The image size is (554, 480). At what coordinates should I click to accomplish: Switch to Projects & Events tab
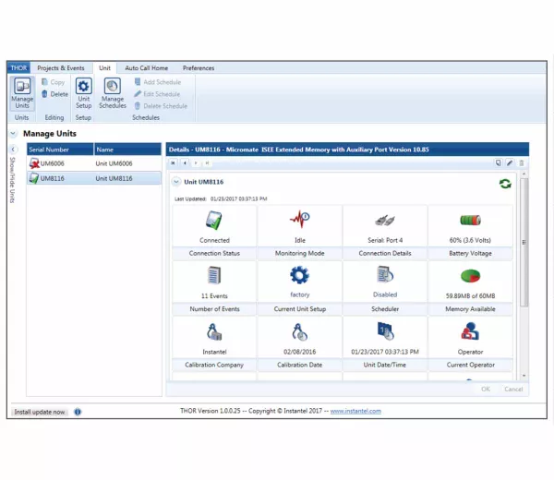61,67
